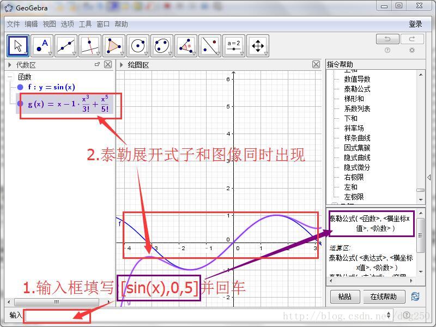Screen dimensions: 436x327
Task: Click the refresh icon beside 在线帮助
Action: click(x=415, y=296)
